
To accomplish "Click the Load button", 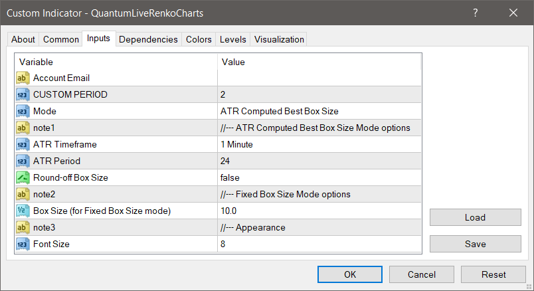I will (475, 217).
